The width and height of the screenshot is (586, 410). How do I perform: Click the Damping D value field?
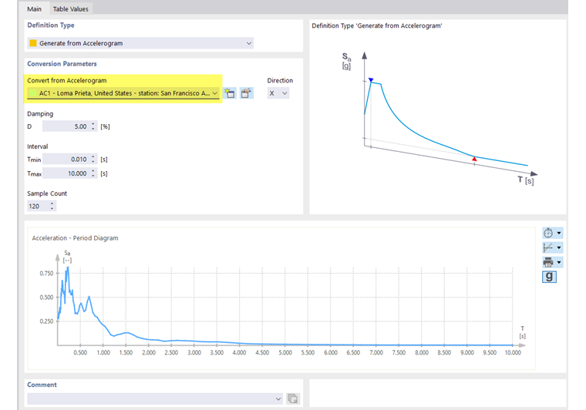coord(66,126)
